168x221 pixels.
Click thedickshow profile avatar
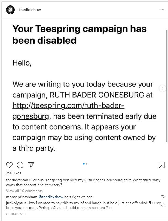pos(10,10)
